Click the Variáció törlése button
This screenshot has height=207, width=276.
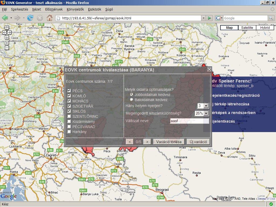click(x=169, y=142)
